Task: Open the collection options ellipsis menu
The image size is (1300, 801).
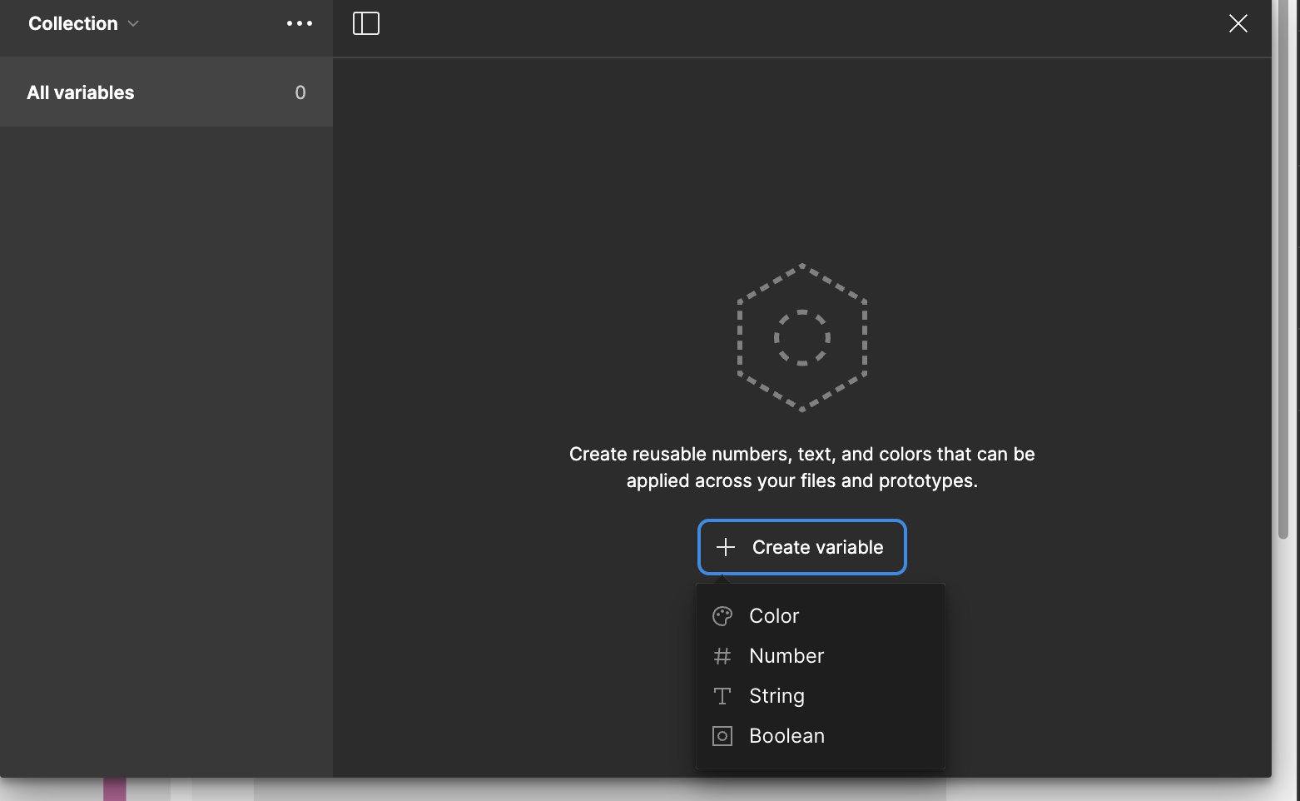Action: tap(300, 23)
